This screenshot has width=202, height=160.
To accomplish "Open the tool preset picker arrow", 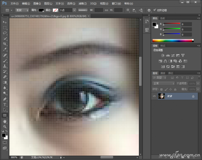I will click(x=12, y=10).
